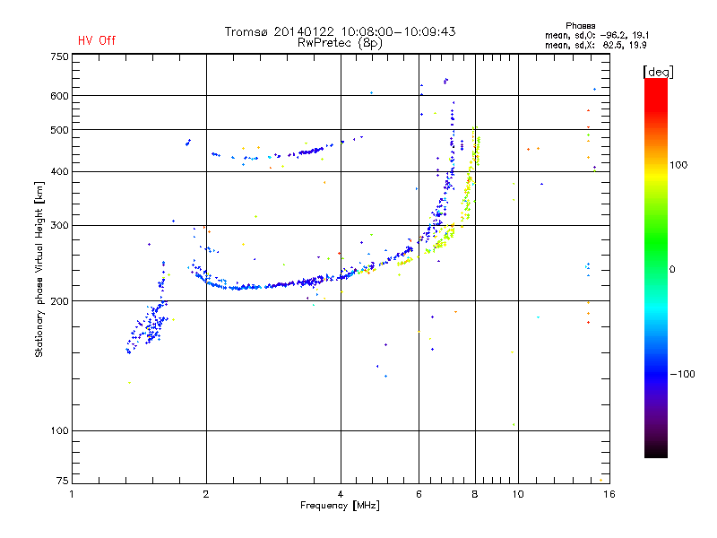Click the y-axis tick label '300'
This screenshot has height=538, width=717.
pyautogui.click(x=59, y=226)
